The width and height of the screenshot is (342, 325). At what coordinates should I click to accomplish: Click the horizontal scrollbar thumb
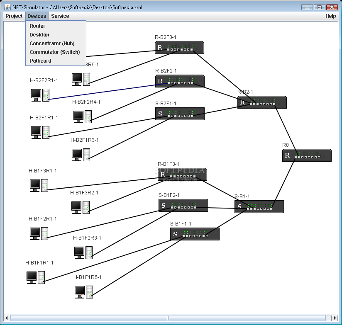(168, 318)
